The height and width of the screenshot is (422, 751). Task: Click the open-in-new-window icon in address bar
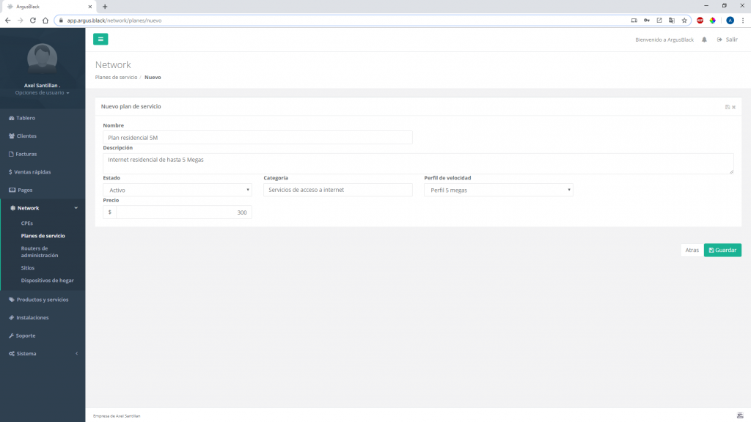tap(659, 21)
